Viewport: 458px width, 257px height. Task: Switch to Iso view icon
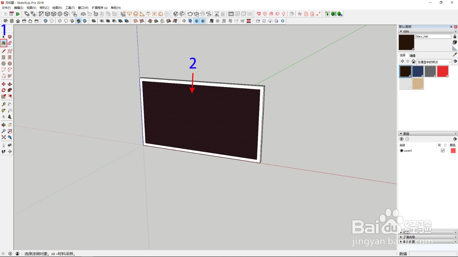click(x=5, y=21)
